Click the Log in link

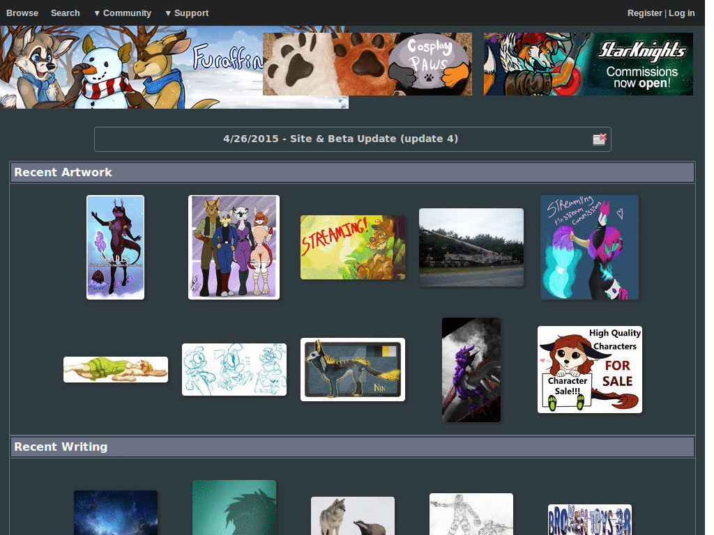[682, 13]
